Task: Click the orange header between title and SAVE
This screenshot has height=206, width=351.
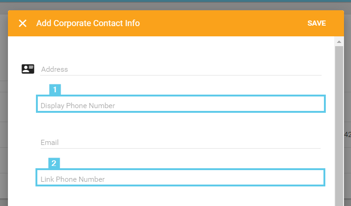Action: click(x=224, y=23)
